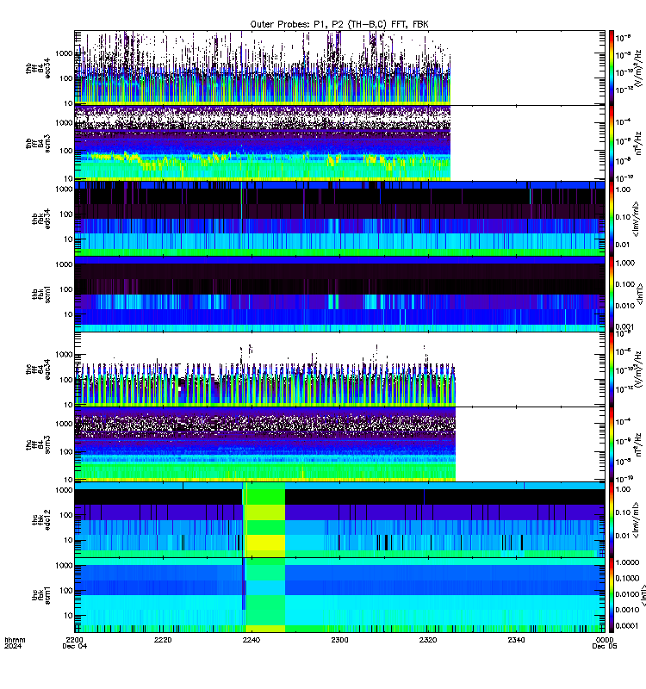Screen dimensions: 646x689
Task: Click the "1.000" value on thb fbk scm1 color bar
Action: point(625,263)
